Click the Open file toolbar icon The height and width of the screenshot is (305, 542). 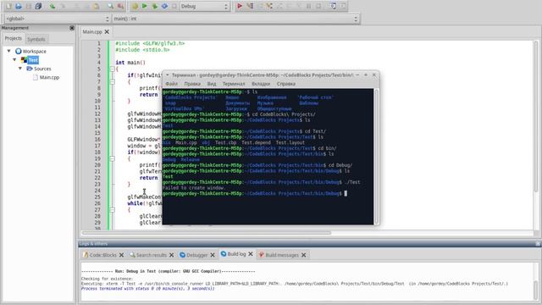coord(19,6)
